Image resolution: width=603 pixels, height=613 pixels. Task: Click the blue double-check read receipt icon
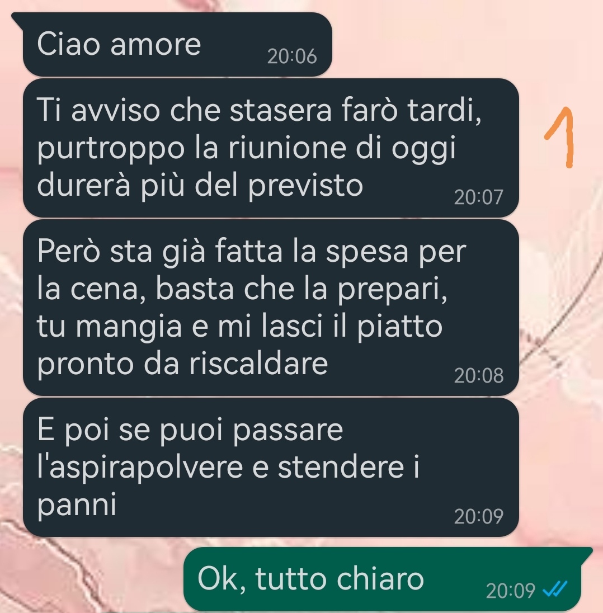555,589
